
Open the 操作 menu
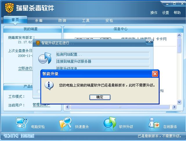click(154, 13)
